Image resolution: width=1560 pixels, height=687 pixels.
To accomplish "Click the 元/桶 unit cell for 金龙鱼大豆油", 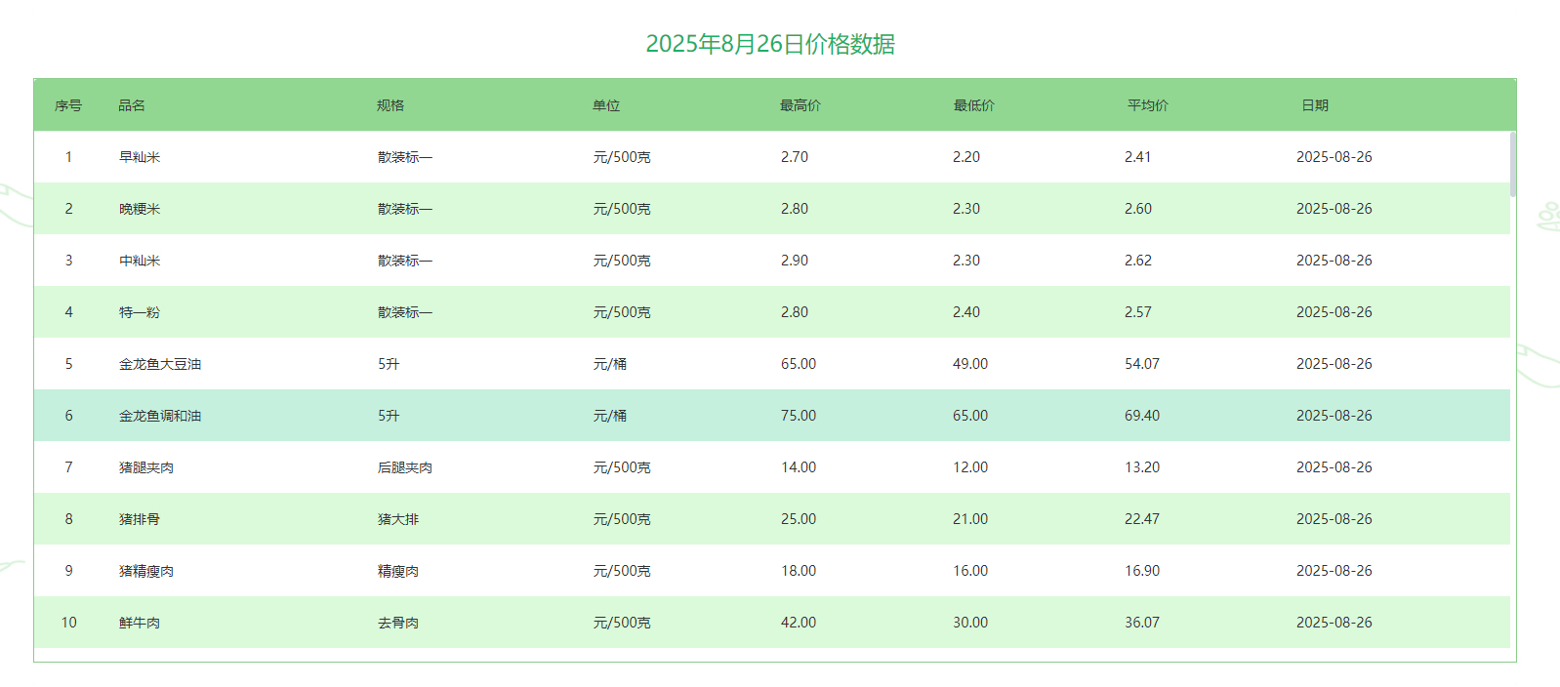I will pyautogui.click(x=610, y=364).
